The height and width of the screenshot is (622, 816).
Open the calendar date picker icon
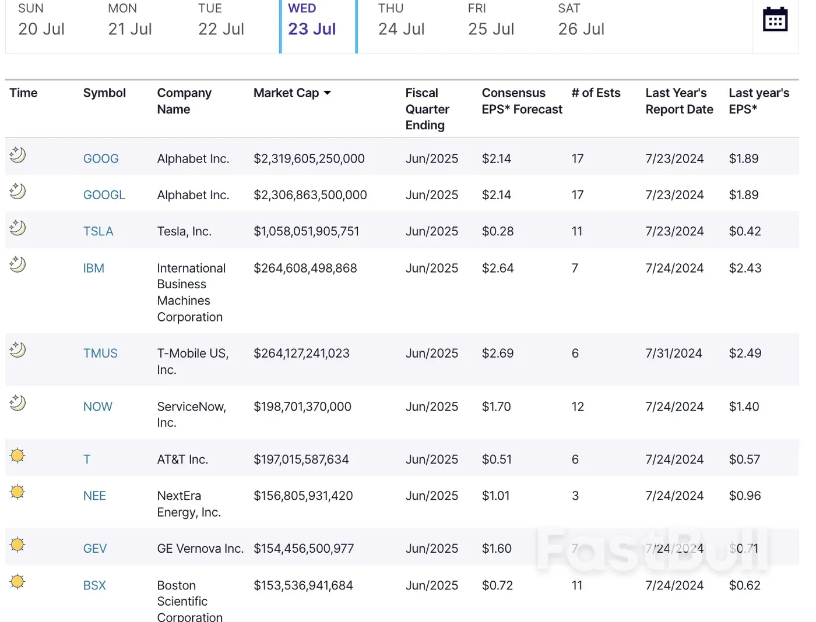point(775,20)
